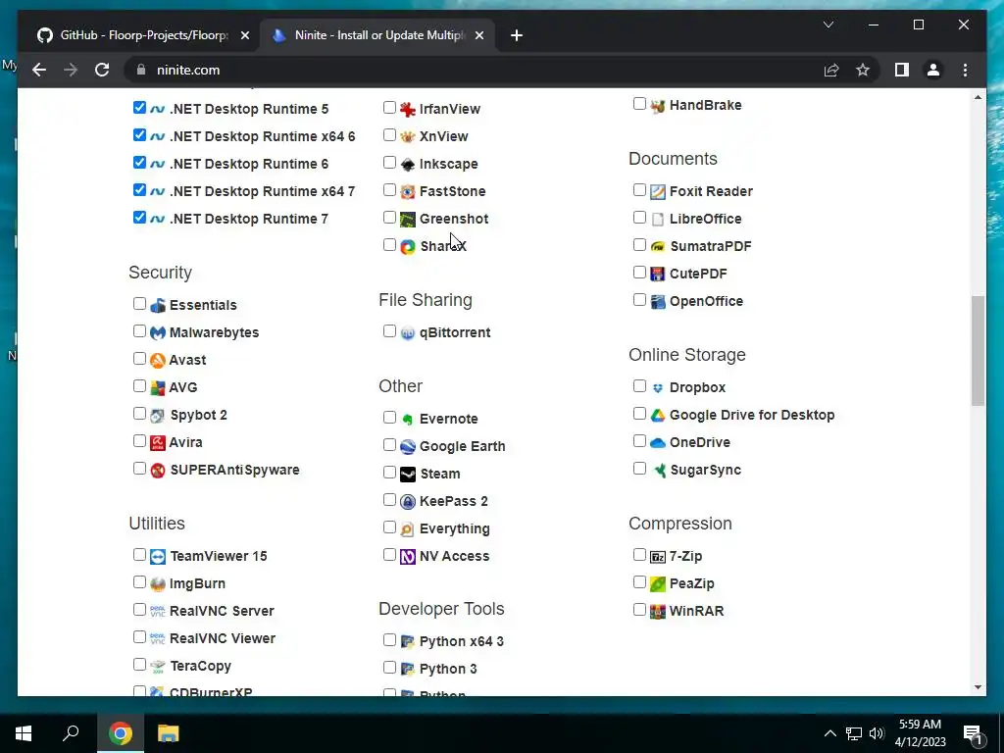Screen dimensions: 1004x753
Task: Click the Evernote elephant icon
Action: point(408,420)
